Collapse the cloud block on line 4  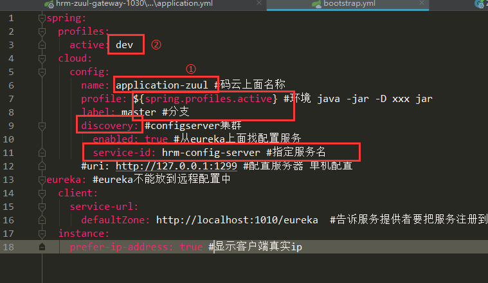42,58
